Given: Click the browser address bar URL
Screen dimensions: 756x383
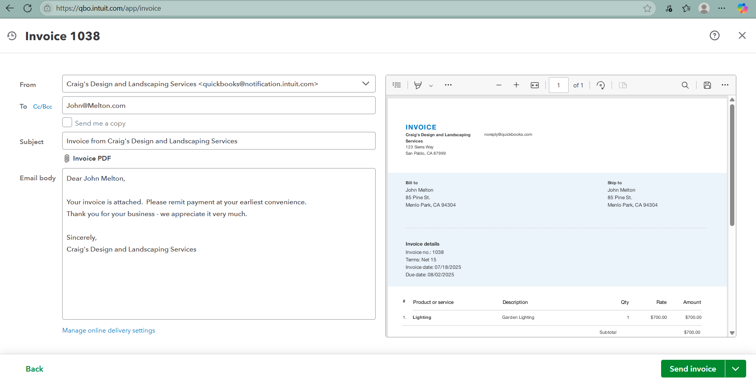Looking at the screenshot, I should coord(109,8).
